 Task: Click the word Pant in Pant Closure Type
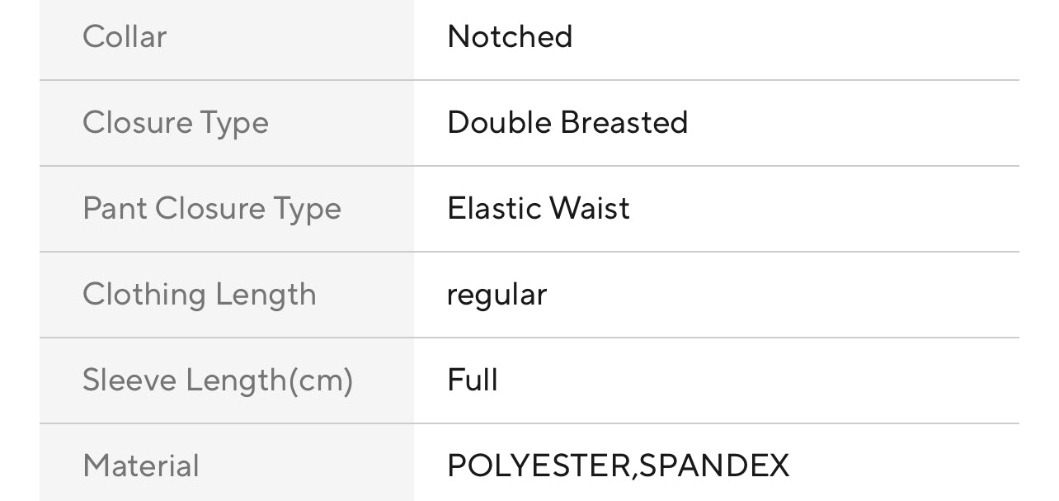(114, 209)
